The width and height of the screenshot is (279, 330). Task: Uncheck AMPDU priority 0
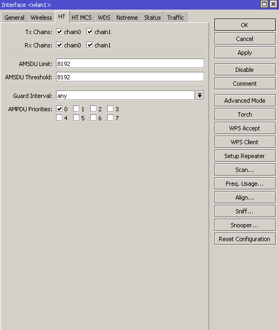[59, 109]
